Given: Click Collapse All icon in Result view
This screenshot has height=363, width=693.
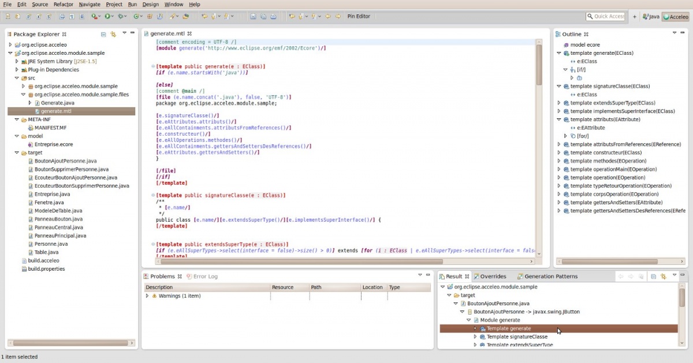Looking at the screenshot, I should [653, 276].
